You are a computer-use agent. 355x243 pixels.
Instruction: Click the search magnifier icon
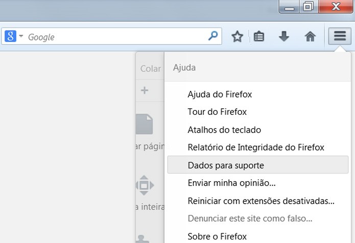click(213, 36)
